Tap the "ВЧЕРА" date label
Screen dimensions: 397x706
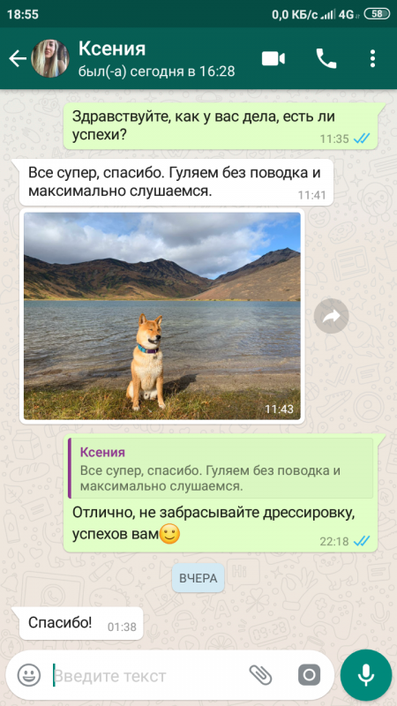click(x=198, y=578)
